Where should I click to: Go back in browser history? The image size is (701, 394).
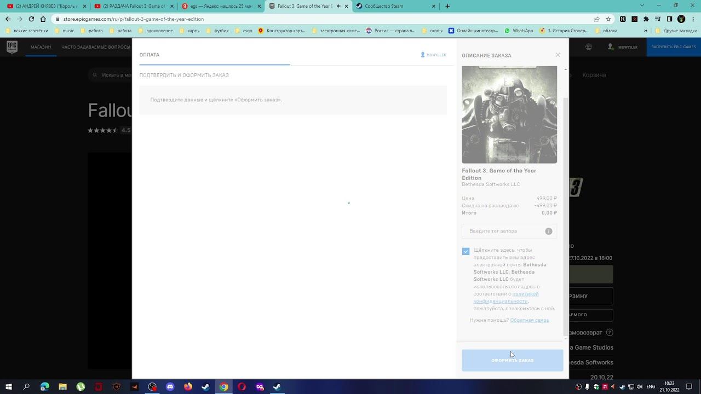(8, 19)
